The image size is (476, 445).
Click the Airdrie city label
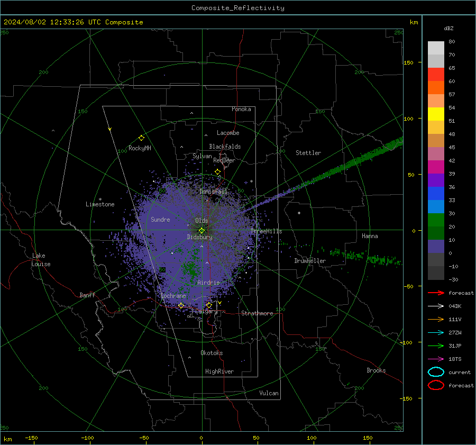click(x=208, y=283)
